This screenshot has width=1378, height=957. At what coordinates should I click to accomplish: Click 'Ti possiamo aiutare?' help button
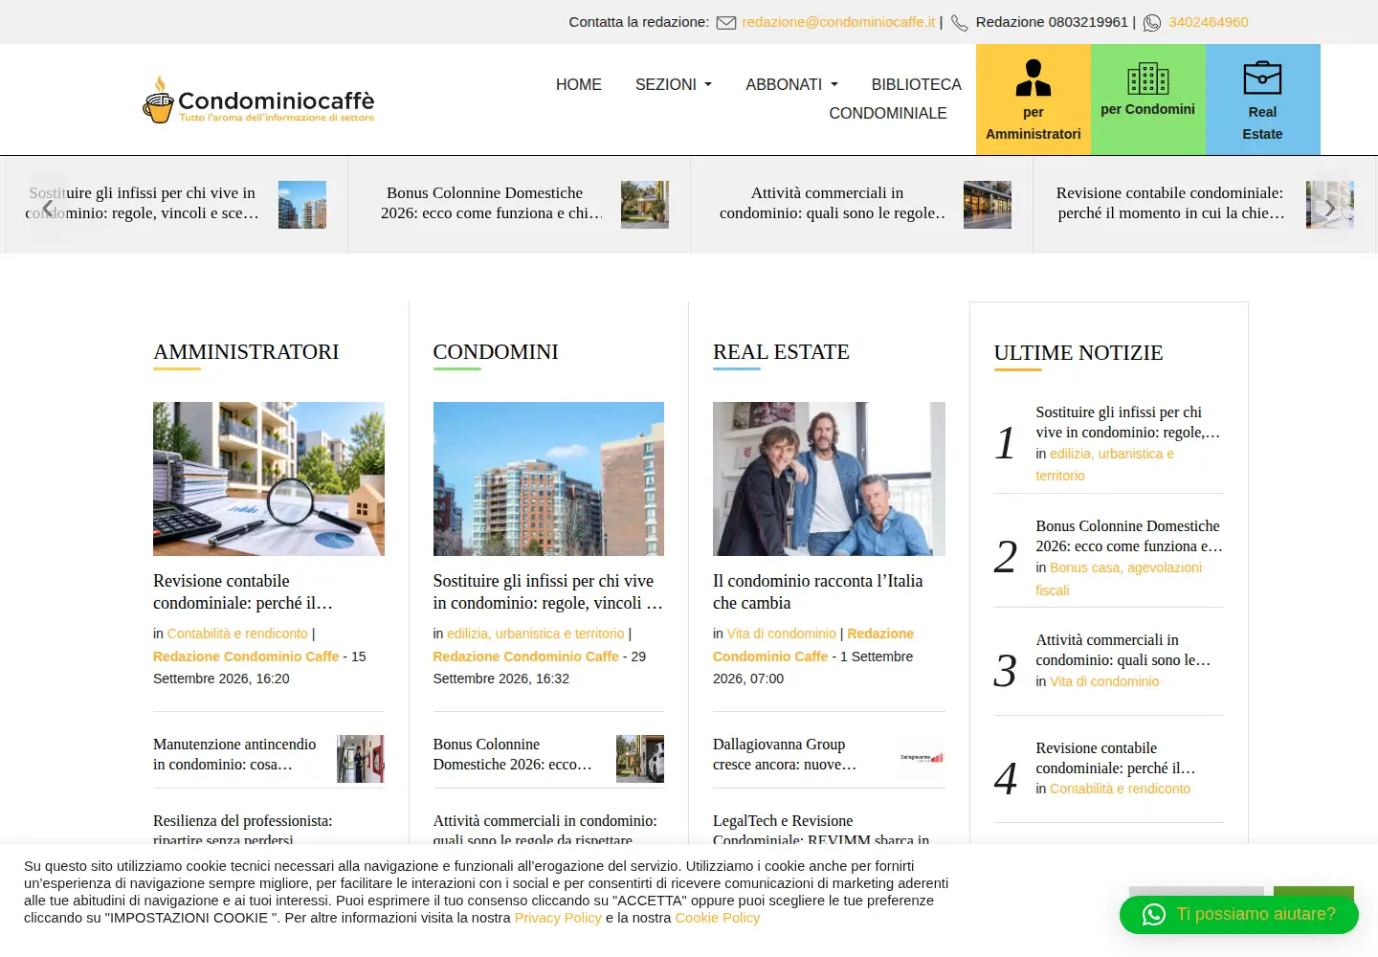(1239, 915)
